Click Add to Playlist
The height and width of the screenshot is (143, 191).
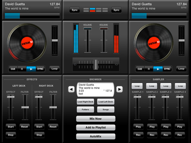coord(95,128)
